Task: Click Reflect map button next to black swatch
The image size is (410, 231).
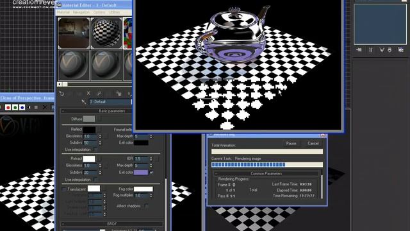Action: coord(99,130)
